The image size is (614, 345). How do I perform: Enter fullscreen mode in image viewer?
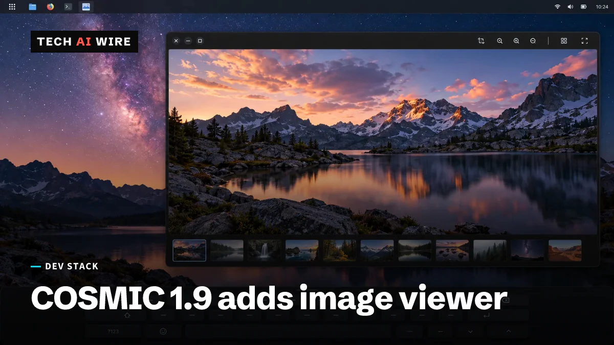(x=584, y=41)
